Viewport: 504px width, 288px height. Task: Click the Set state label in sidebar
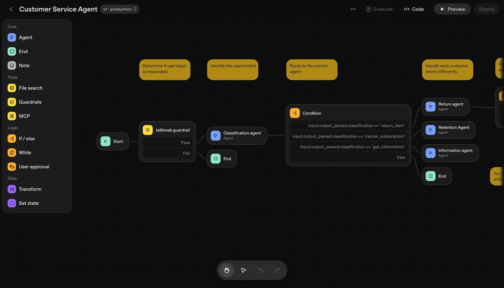coord(29,203)
